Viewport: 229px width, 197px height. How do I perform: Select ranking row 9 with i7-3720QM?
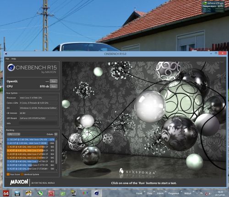point(31,169)
